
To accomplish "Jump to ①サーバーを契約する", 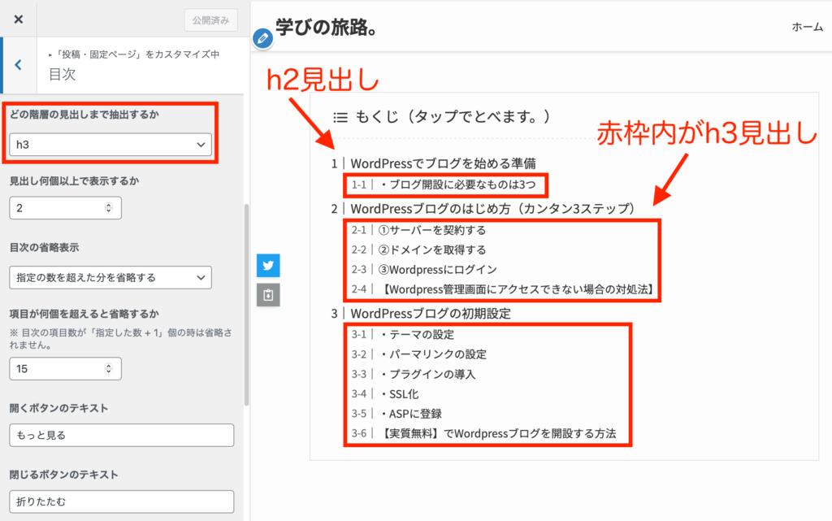I will (x=432, y=230).
